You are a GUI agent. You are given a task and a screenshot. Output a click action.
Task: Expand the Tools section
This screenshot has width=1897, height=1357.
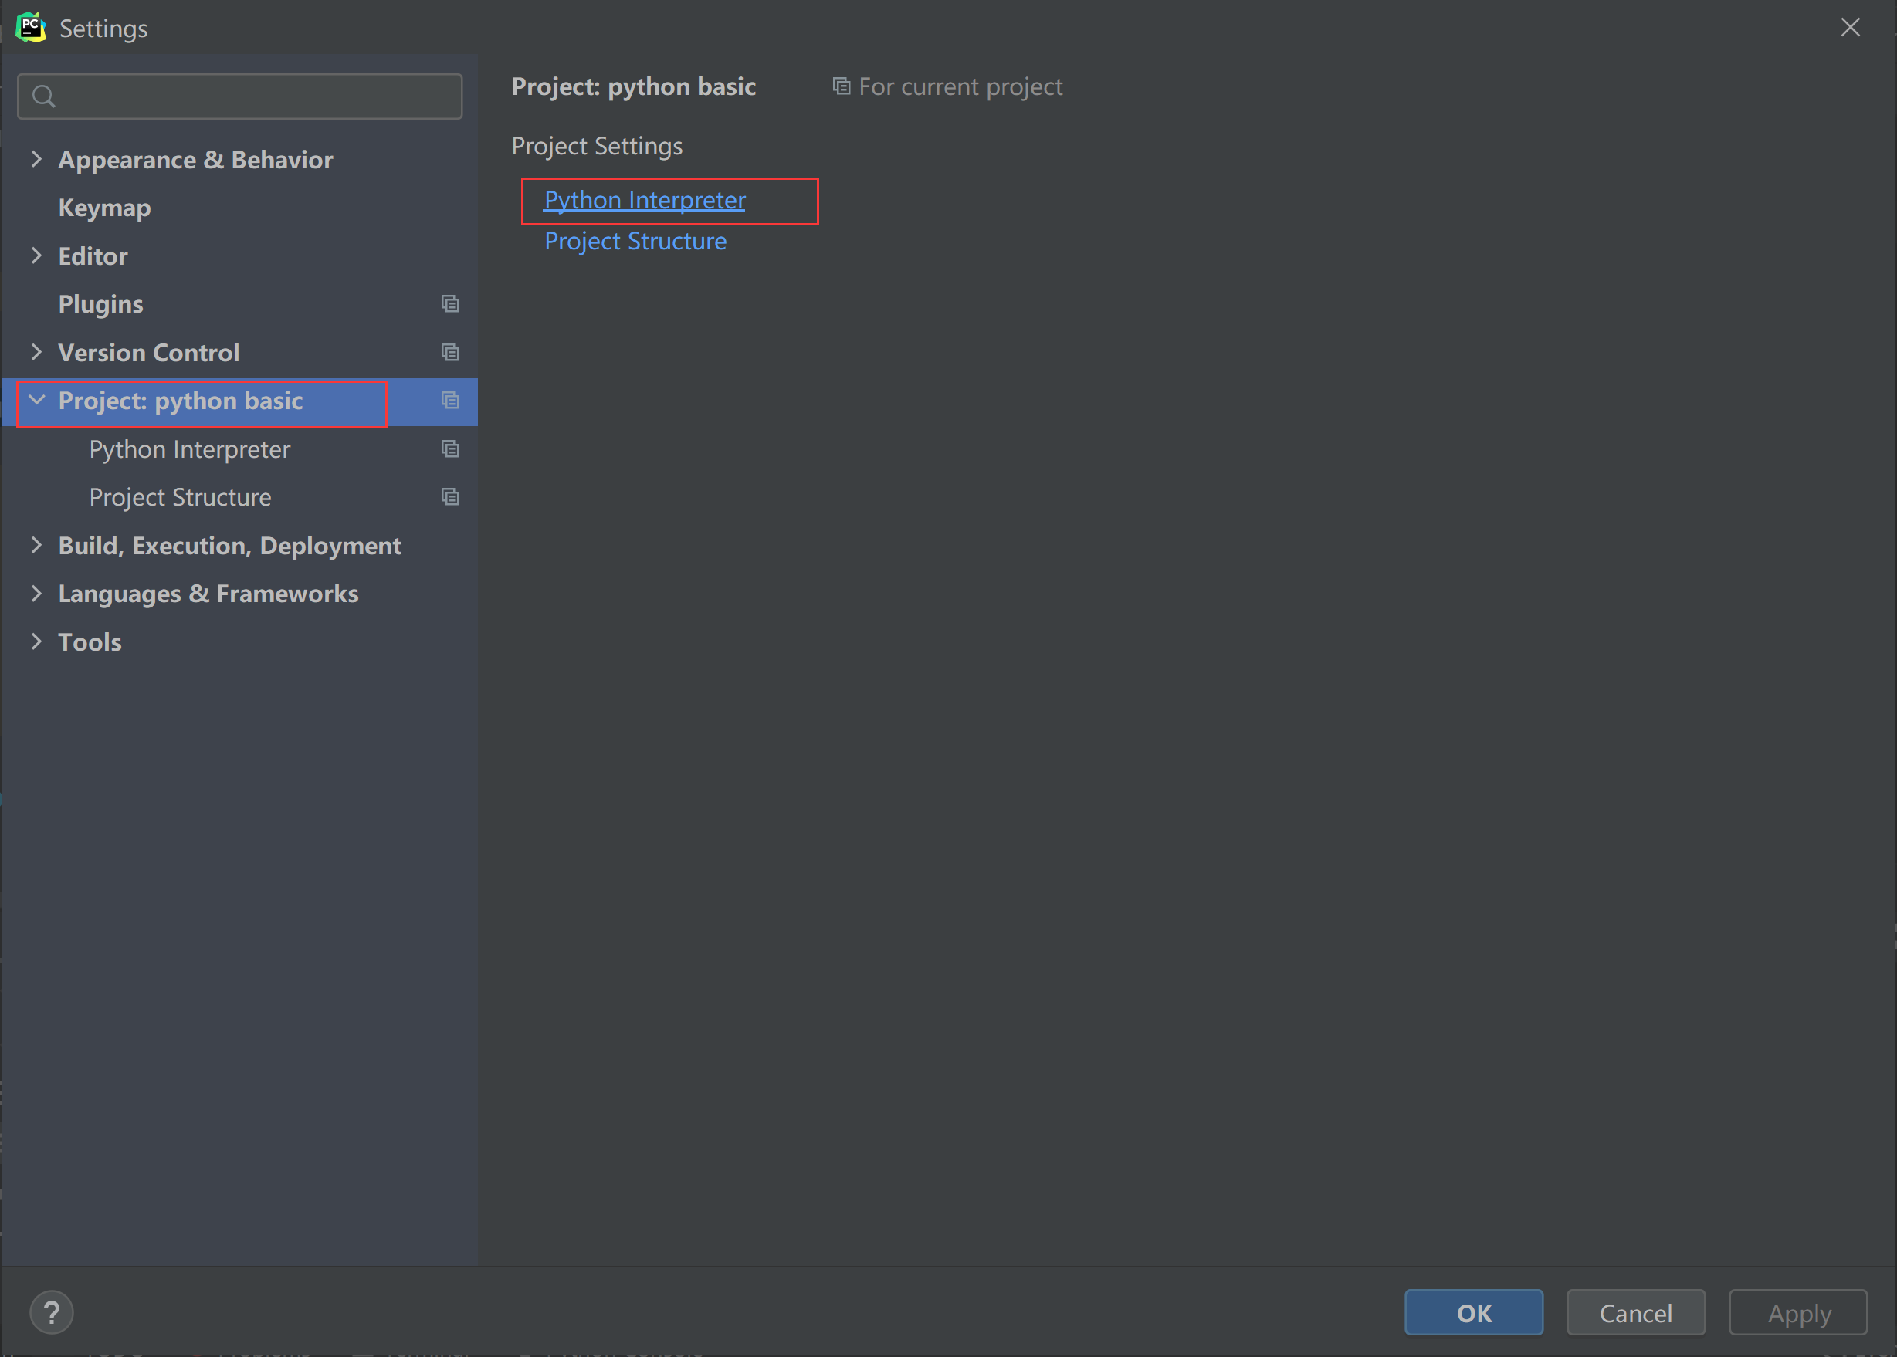click(36, 641)
